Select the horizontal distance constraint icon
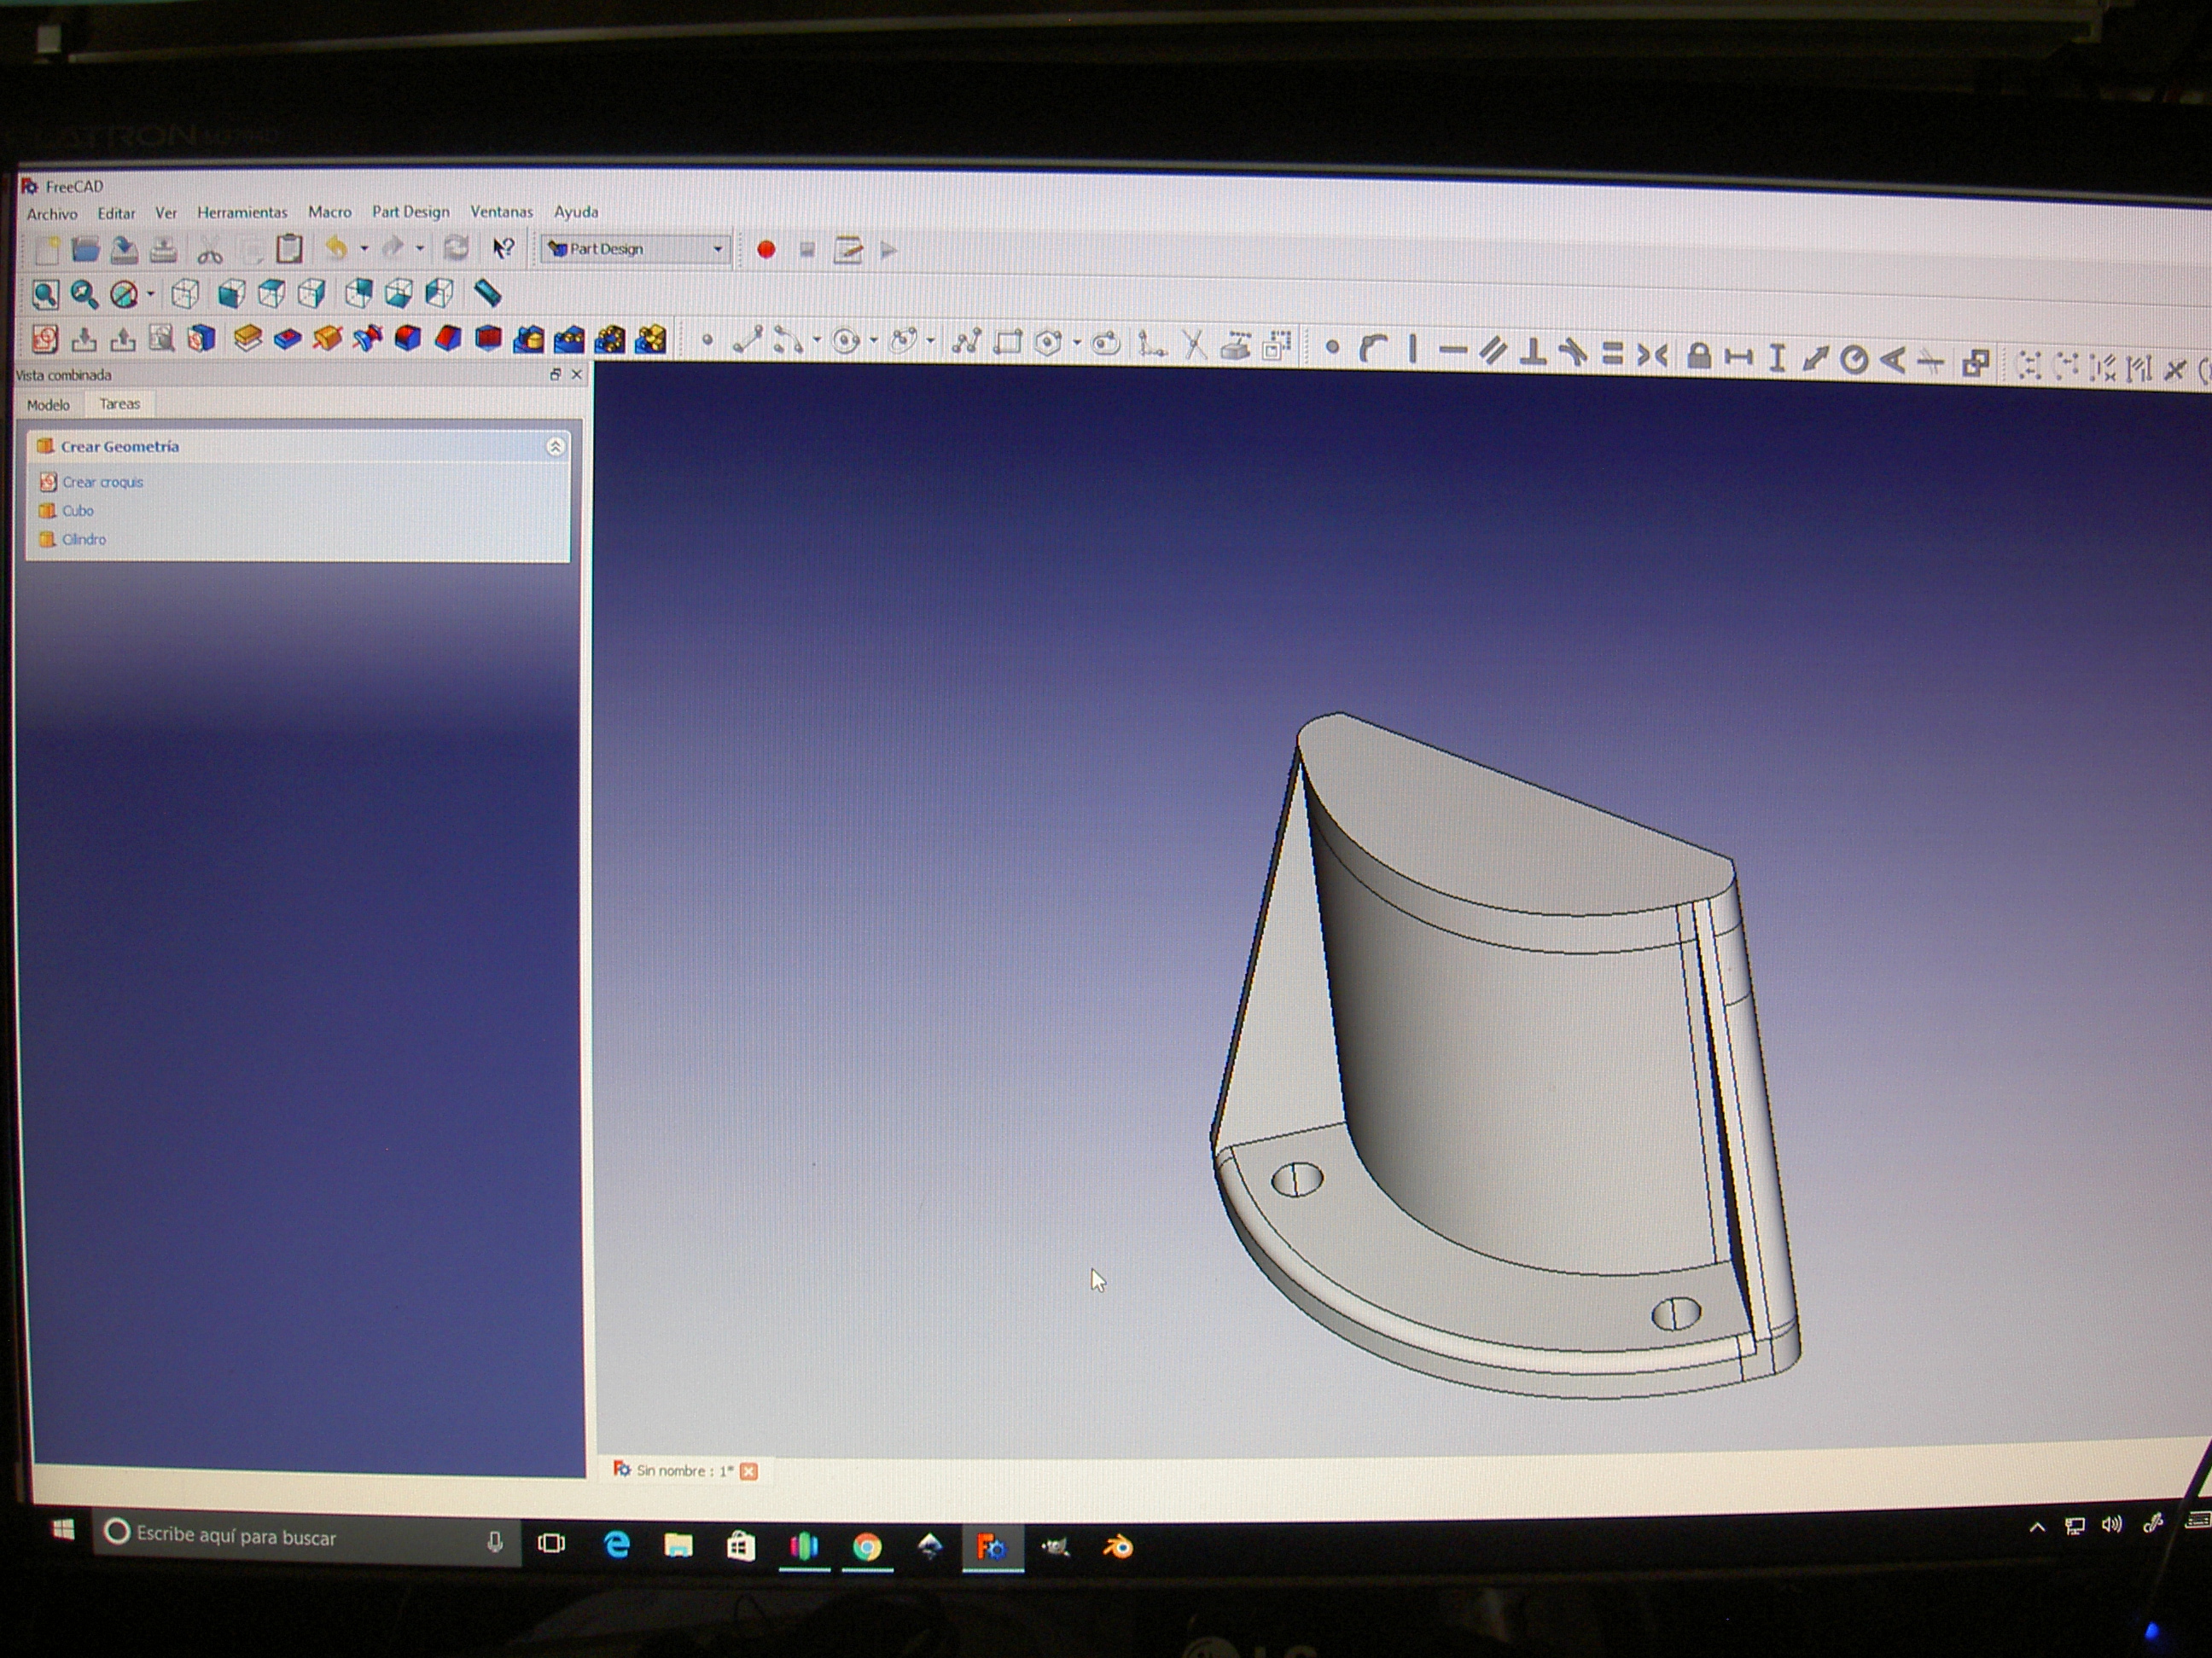Viewport: 2212px width, 1658px height. (1738, 357)
